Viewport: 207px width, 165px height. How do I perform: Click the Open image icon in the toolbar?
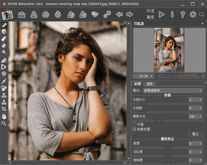tap(22, 14)
